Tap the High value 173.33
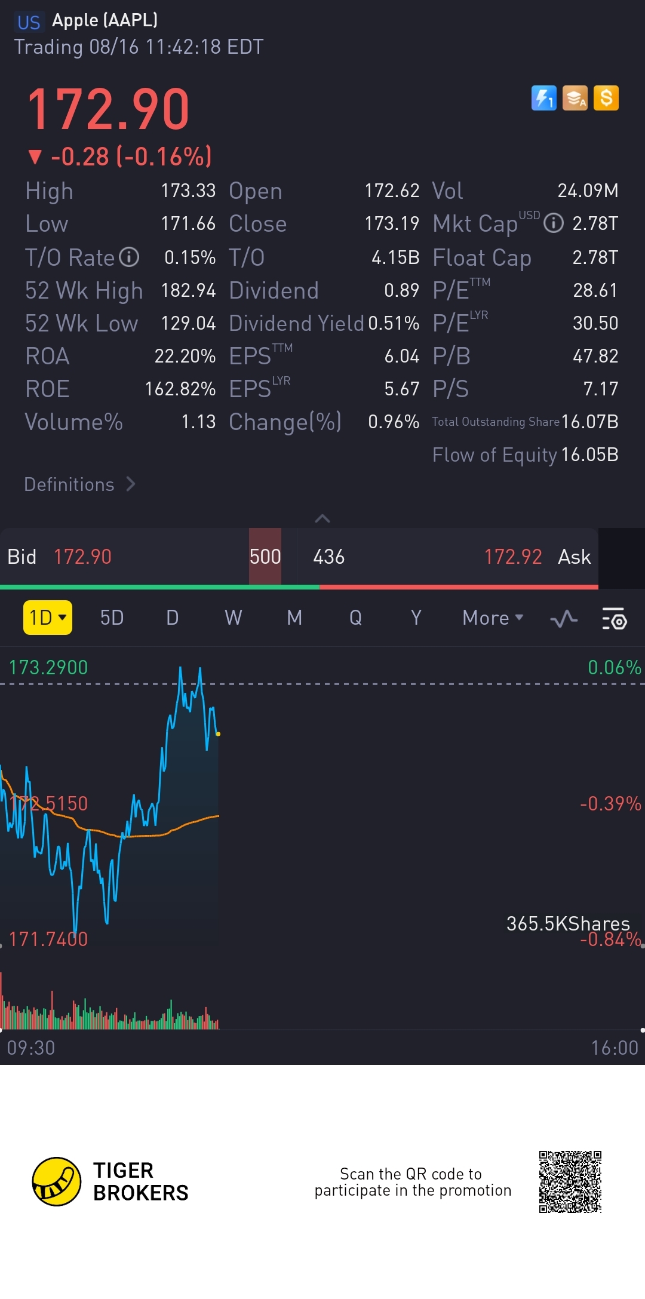The height and width of the screenshot is (1299, 645). click(188, 191)
